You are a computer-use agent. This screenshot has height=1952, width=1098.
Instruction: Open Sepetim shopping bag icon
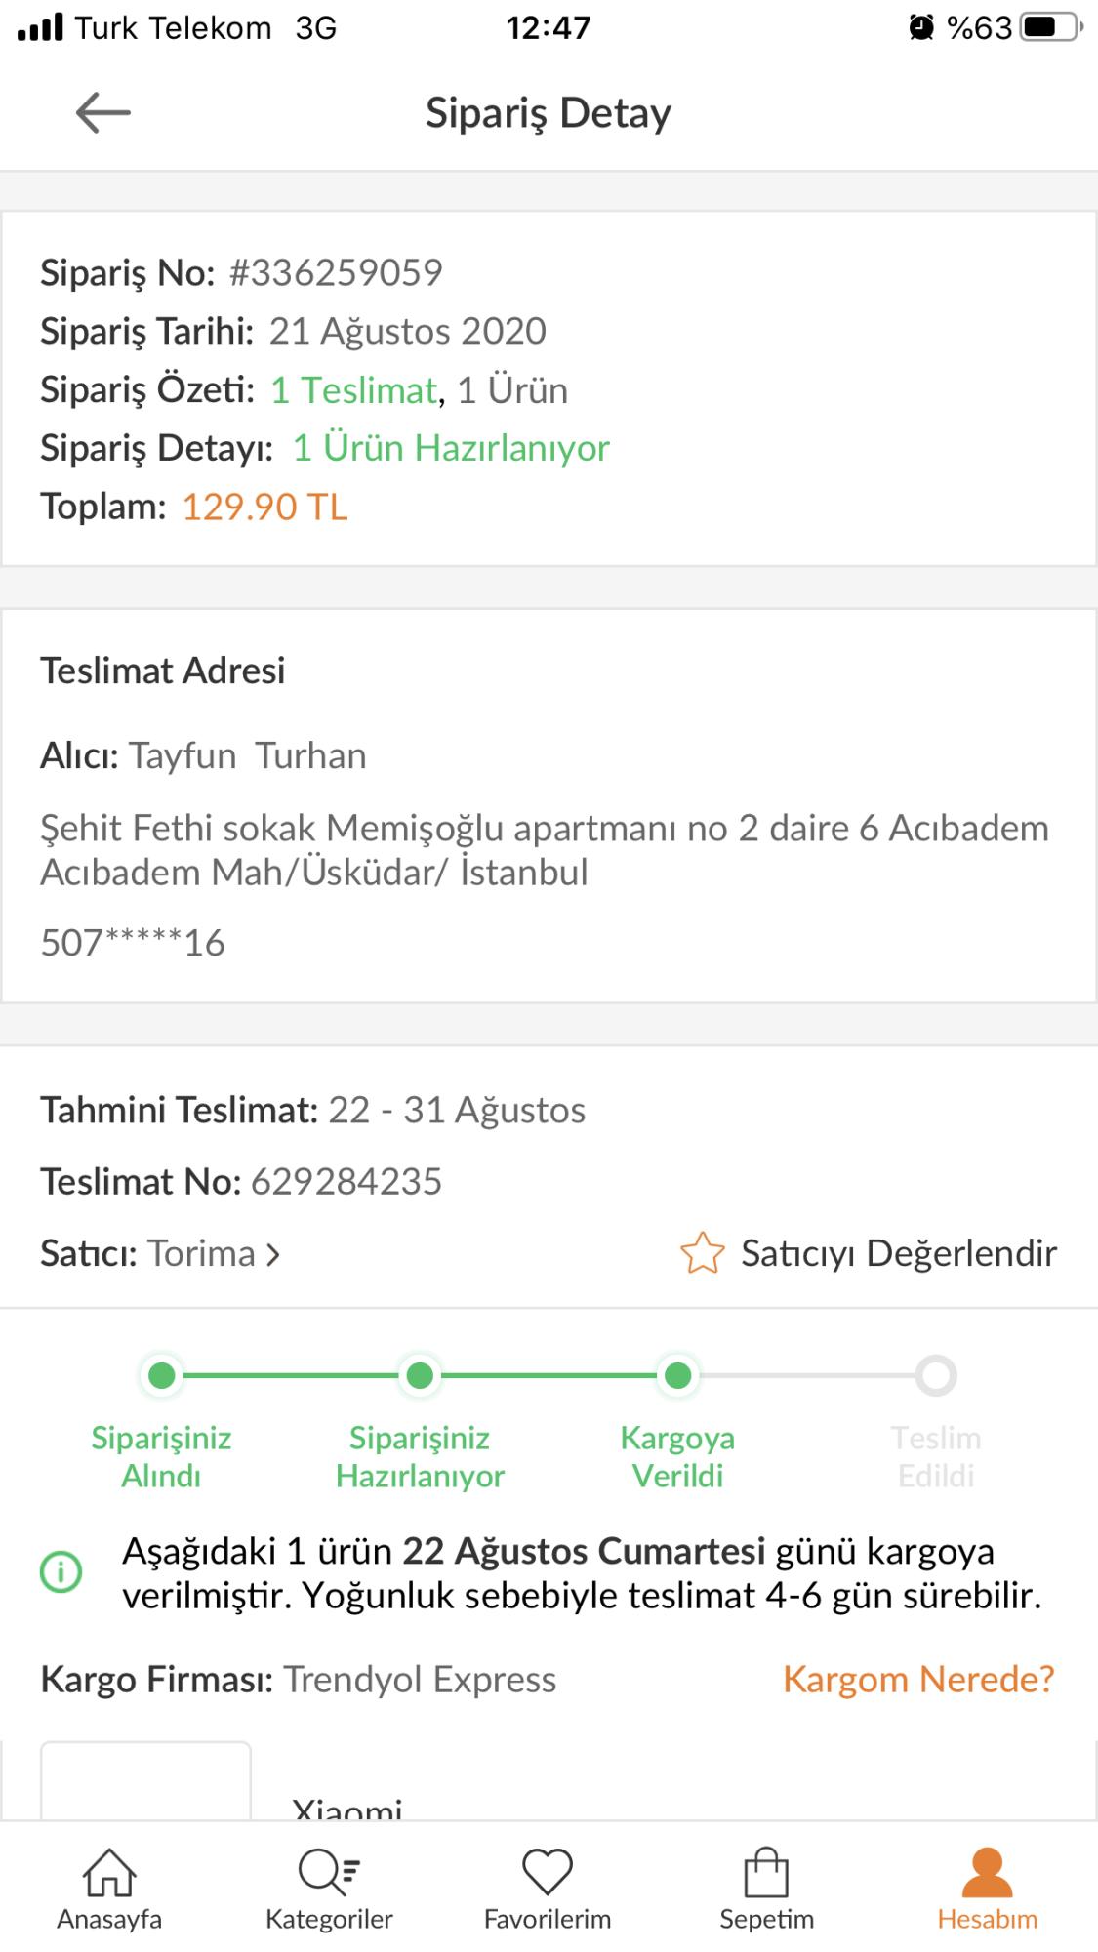coord(766,1873)
